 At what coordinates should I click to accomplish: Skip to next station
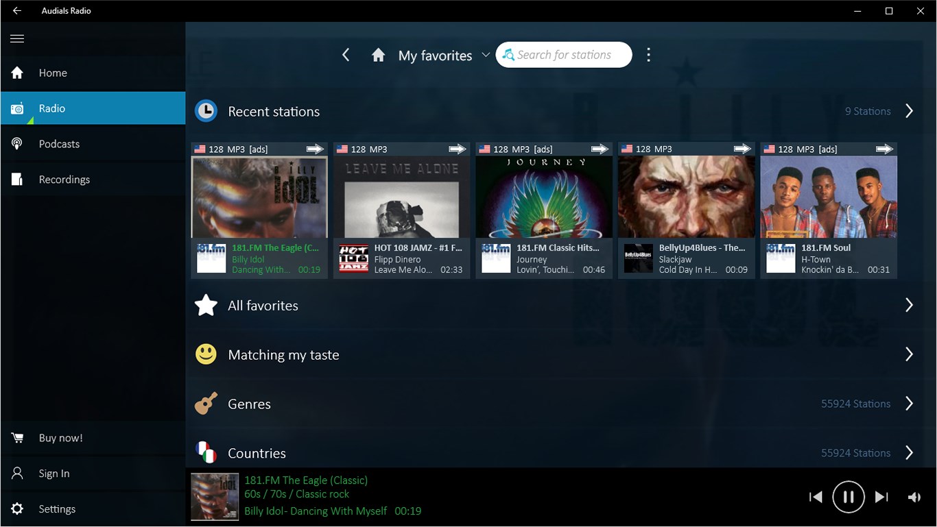(881, 498)
